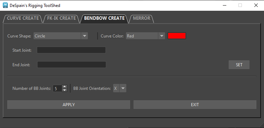Click the Maya app icon in title bar
Image resolution: width=264 pixels, height=128 pixels.
pyautogui.click(x=5, y=6)
